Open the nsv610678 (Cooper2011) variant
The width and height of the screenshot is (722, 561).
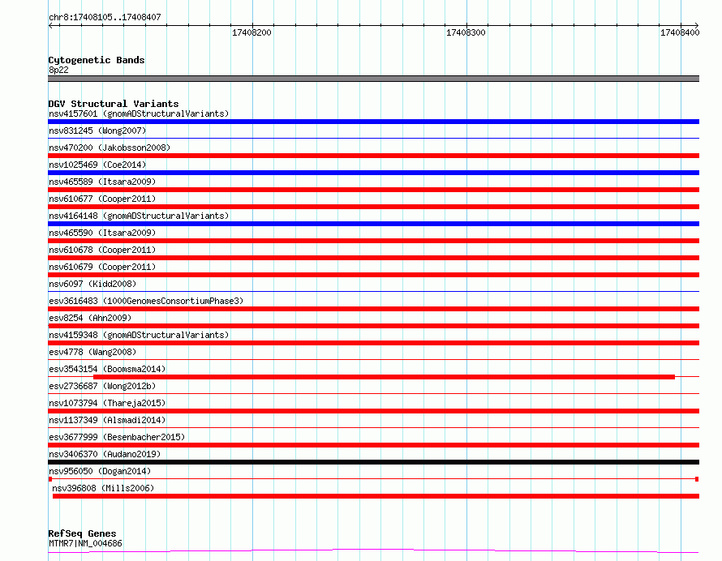click(102, 250)
